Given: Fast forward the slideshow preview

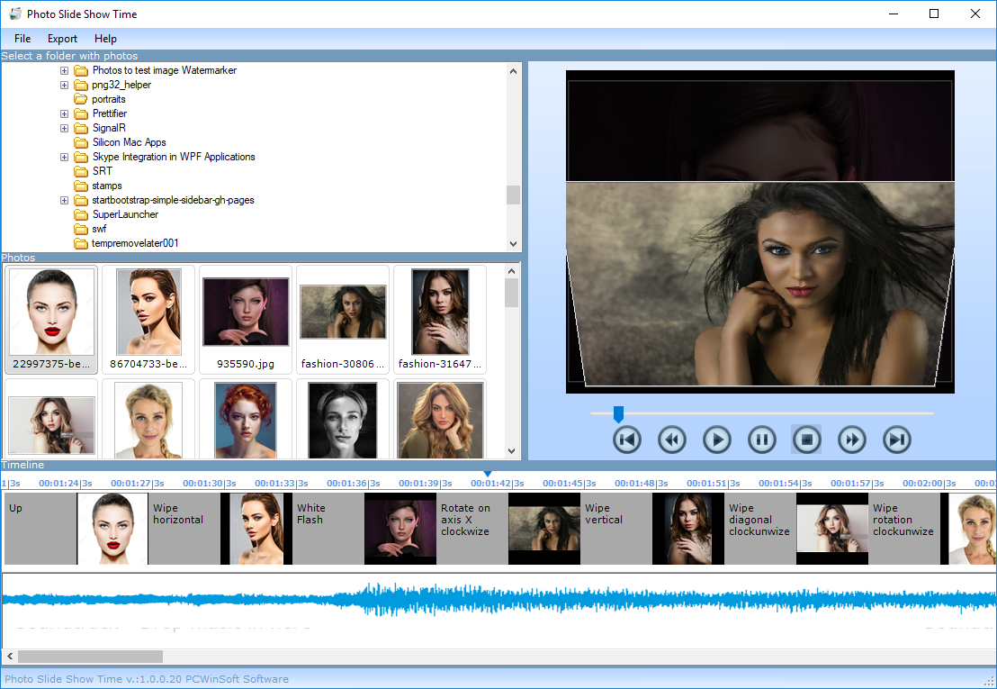Looking at the screenshot, I should coord(851,440).
